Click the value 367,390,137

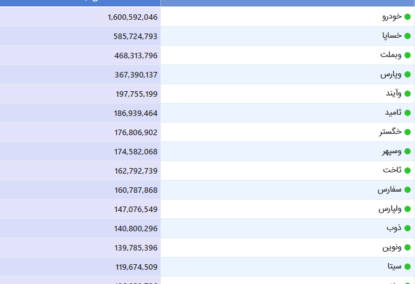point(136,75)
